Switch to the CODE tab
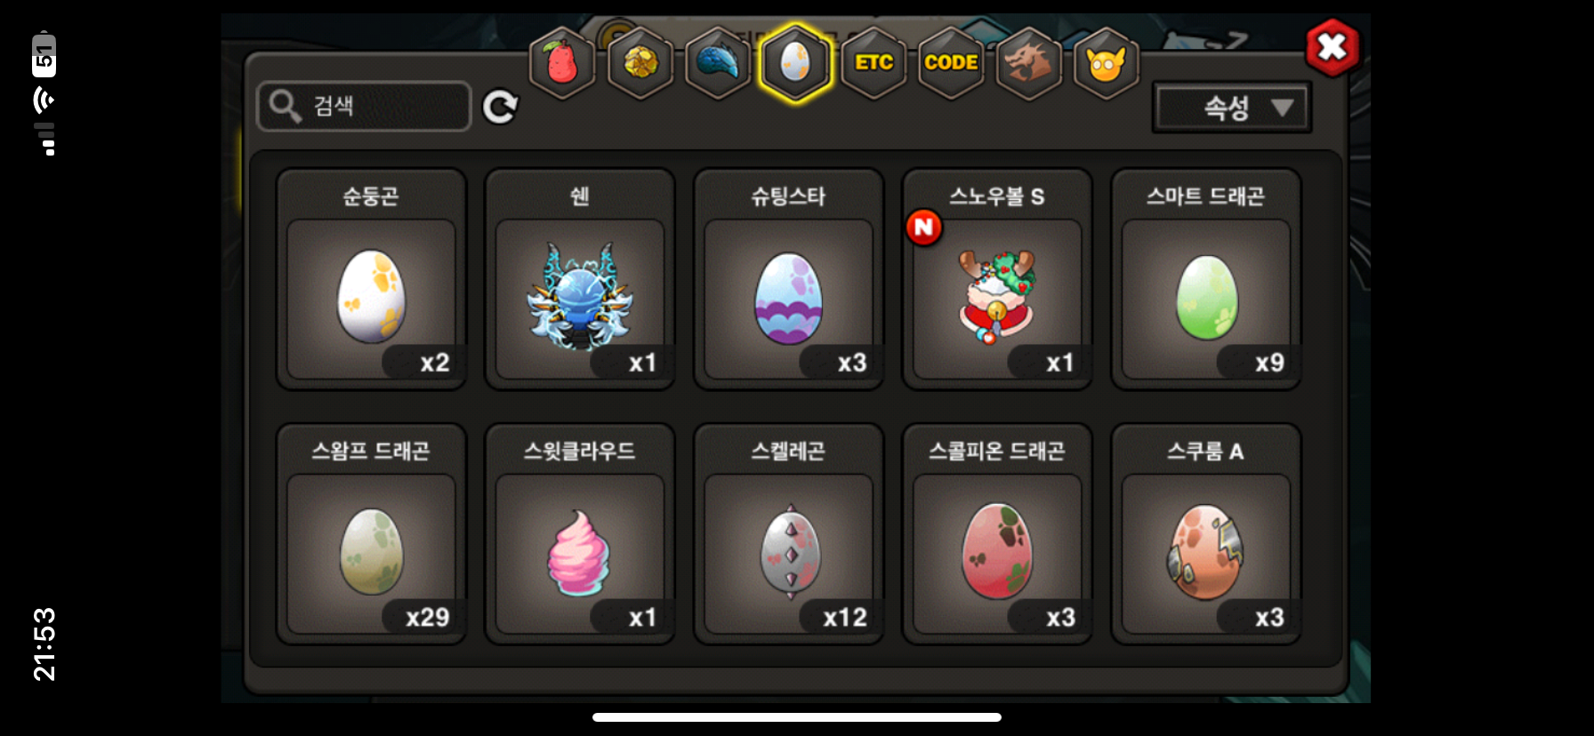 (x=951, y=63)
